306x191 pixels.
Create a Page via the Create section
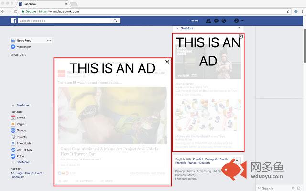click(20, 173)
